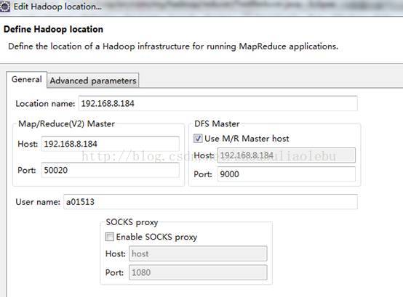
Task: Edit the Map/Reduce Master Host field
Action: (111, 144)
